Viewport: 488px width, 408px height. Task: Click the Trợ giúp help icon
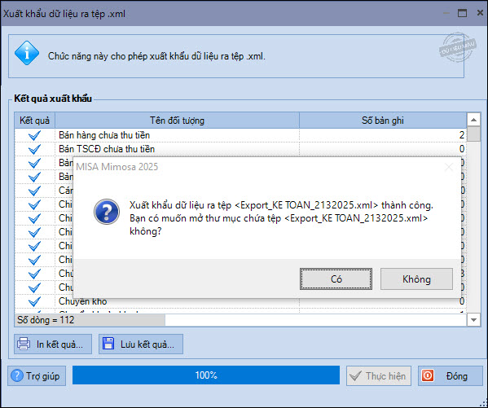coord(17,375)
